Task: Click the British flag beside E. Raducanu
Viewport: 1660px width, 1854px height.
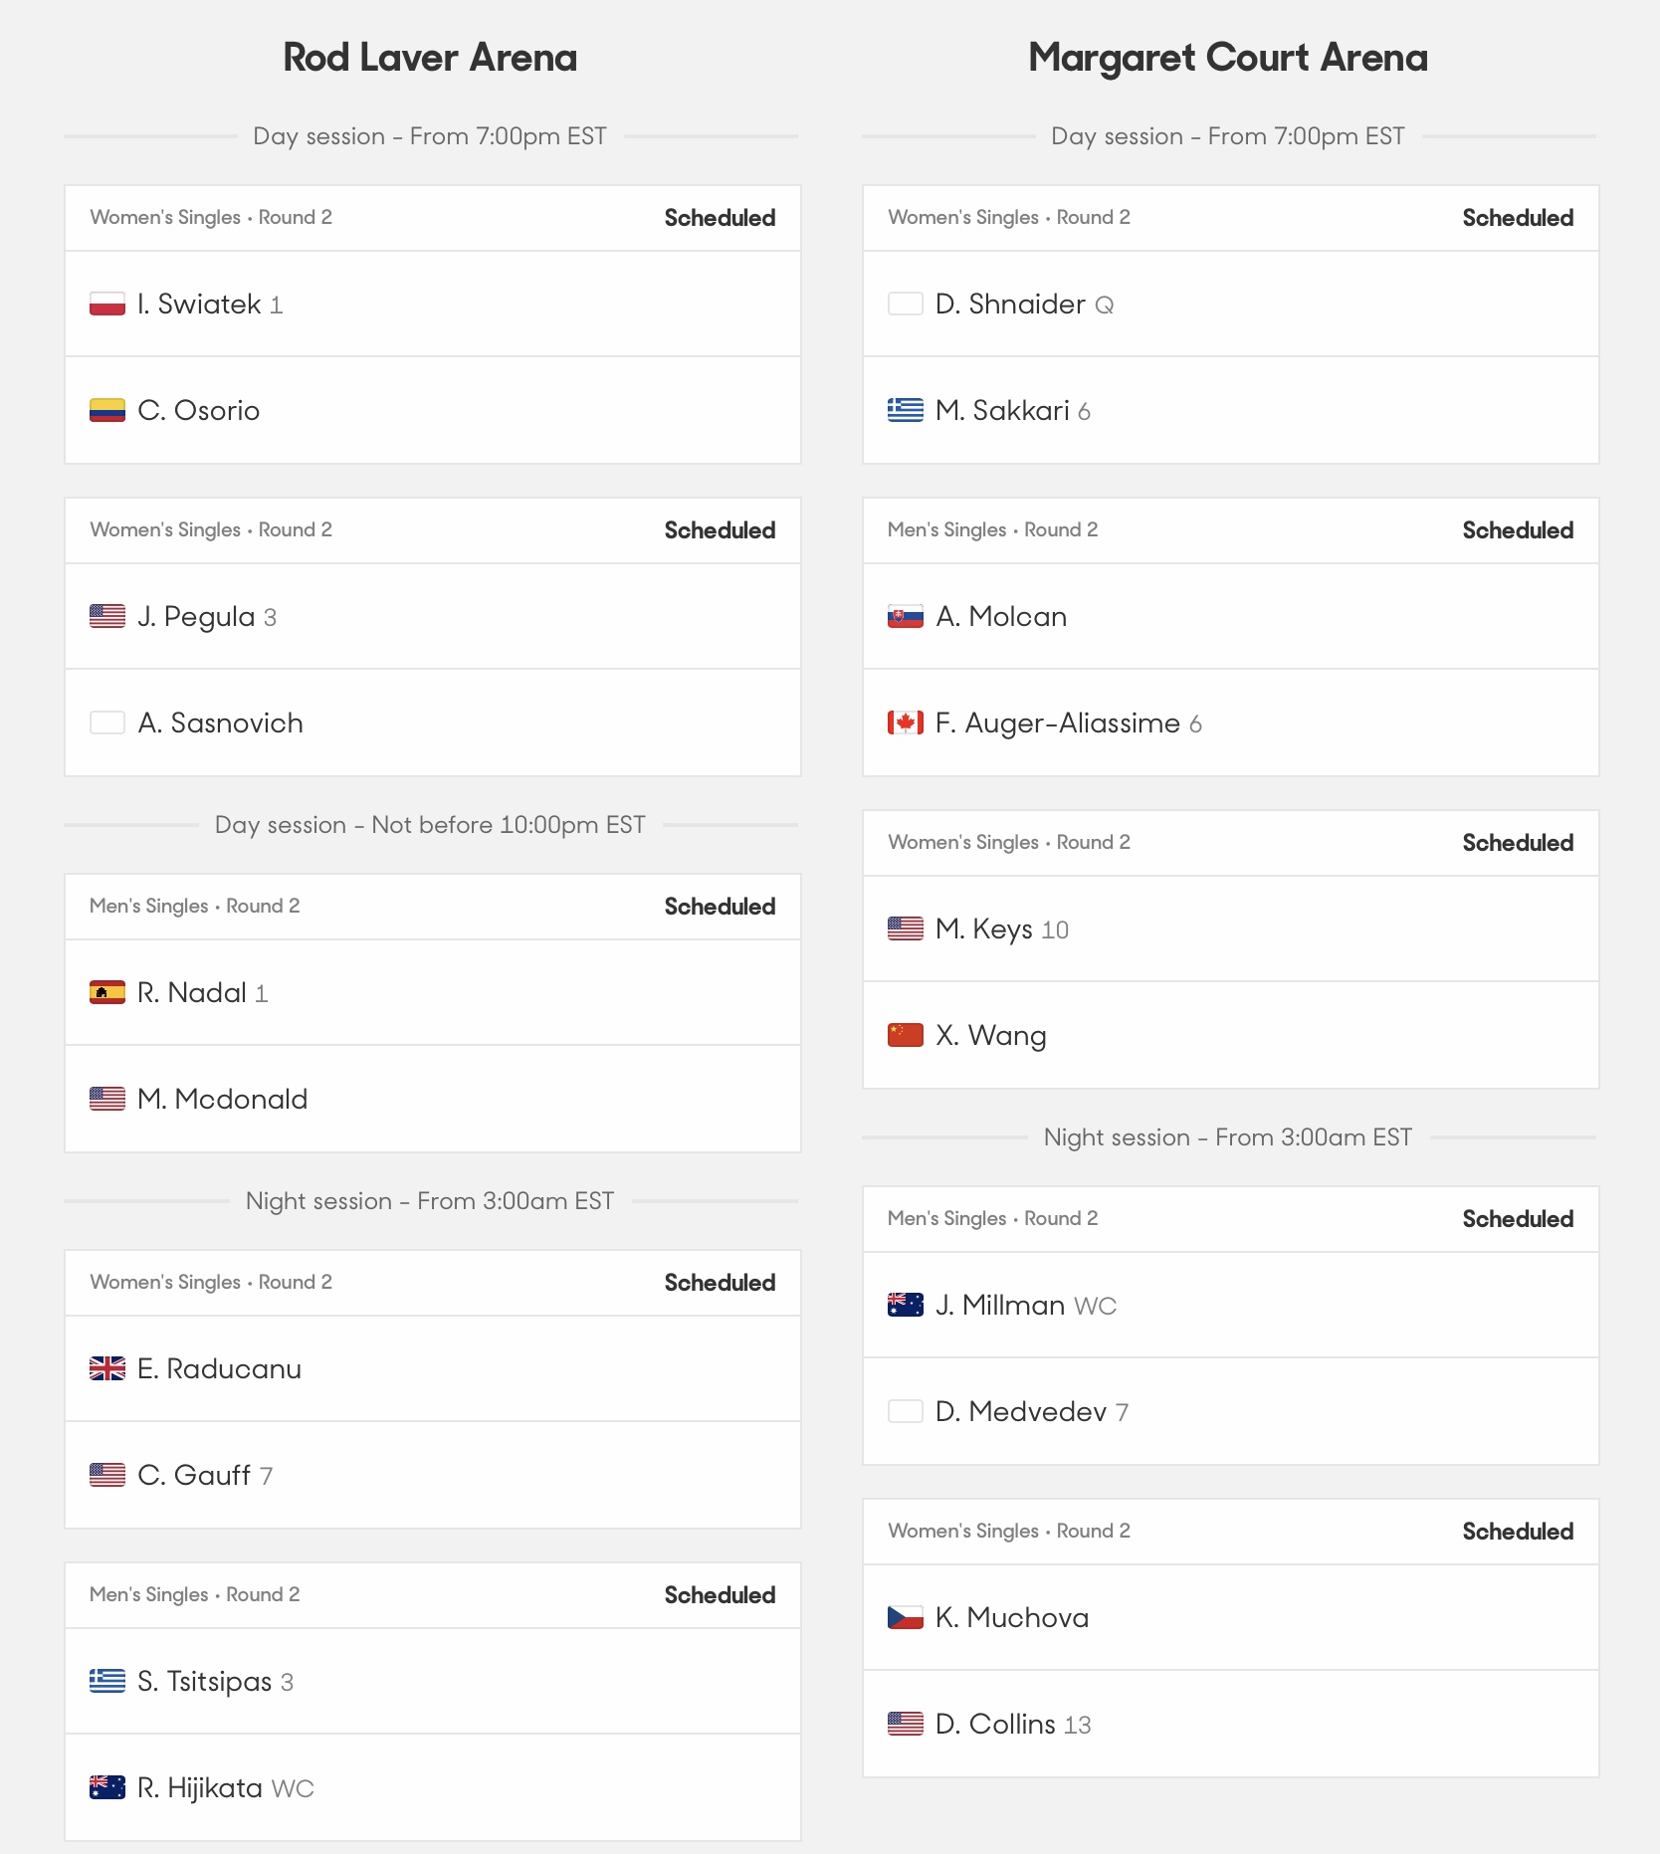Action: [x=107, y=1368]
